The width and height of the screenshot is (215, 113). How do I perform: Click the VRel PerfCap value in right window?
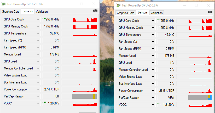point(166,98)
